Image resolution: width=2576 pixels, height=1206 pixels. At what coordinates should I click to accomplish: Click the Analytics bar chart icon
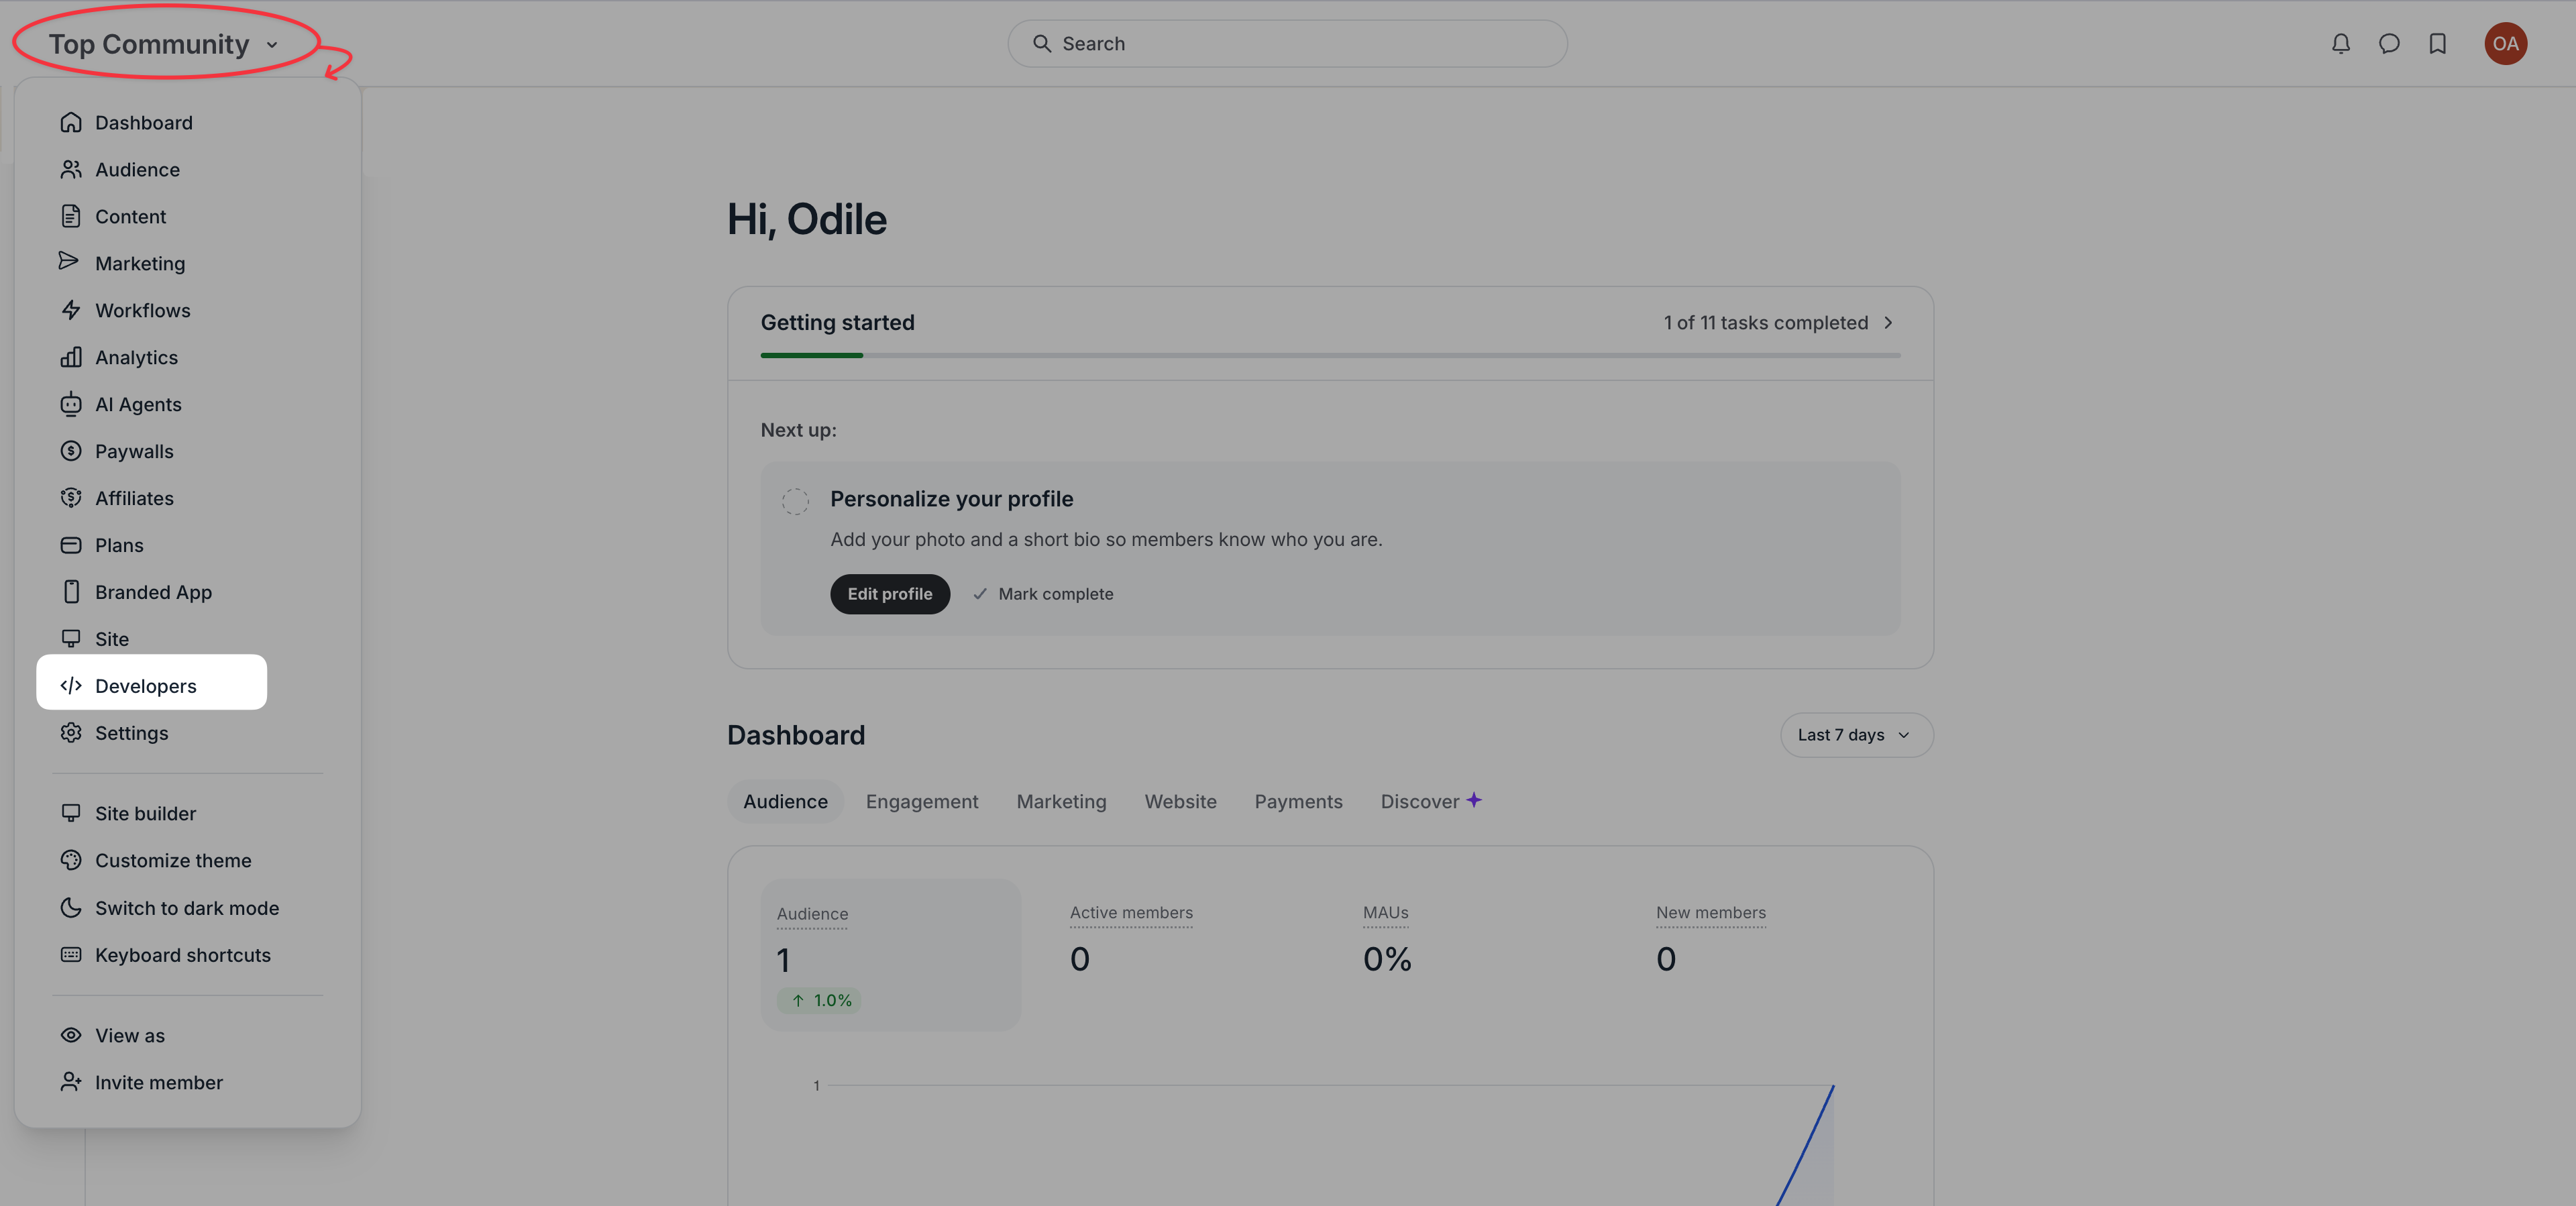pyautogui.click(x=71, y=357)
